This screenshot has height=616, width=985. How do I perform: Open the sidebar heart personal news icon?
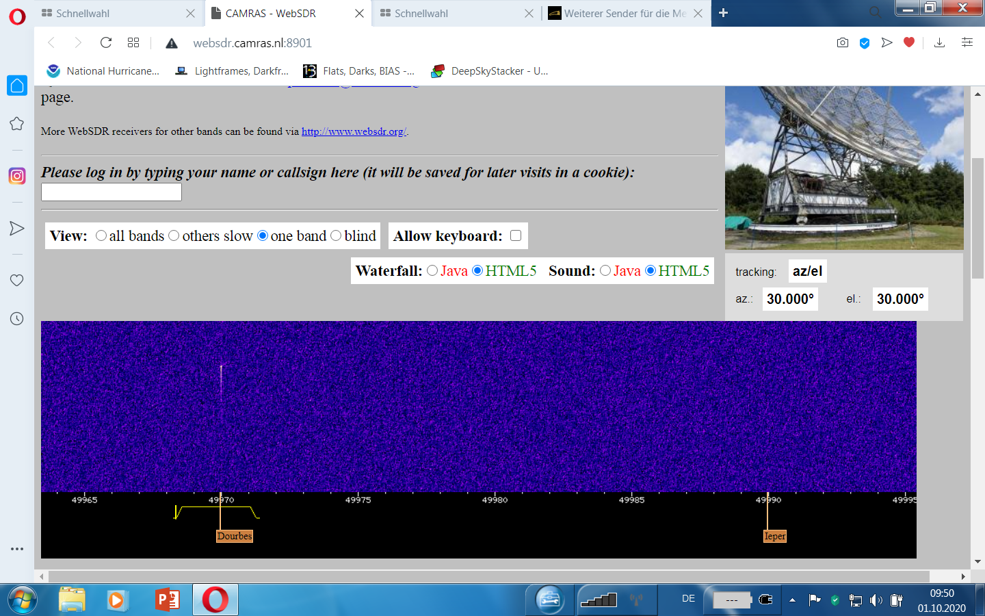[17, 280]
